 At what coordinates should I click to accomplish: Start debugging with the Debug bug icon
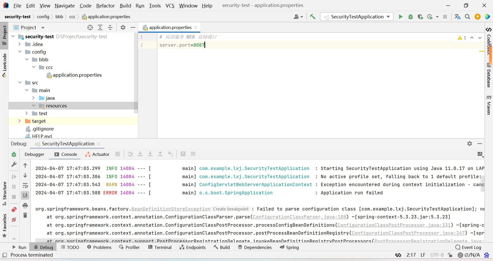click(x=411, y=17)
